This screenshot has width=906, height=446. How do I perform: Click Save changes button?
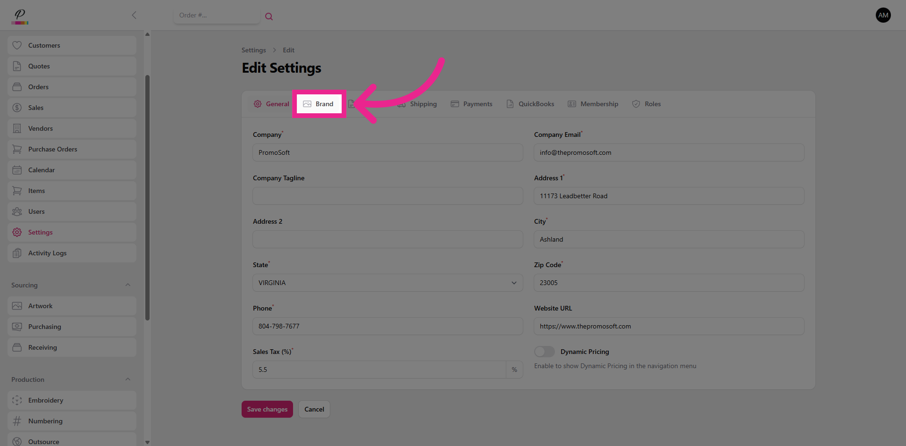coord(267,409)
